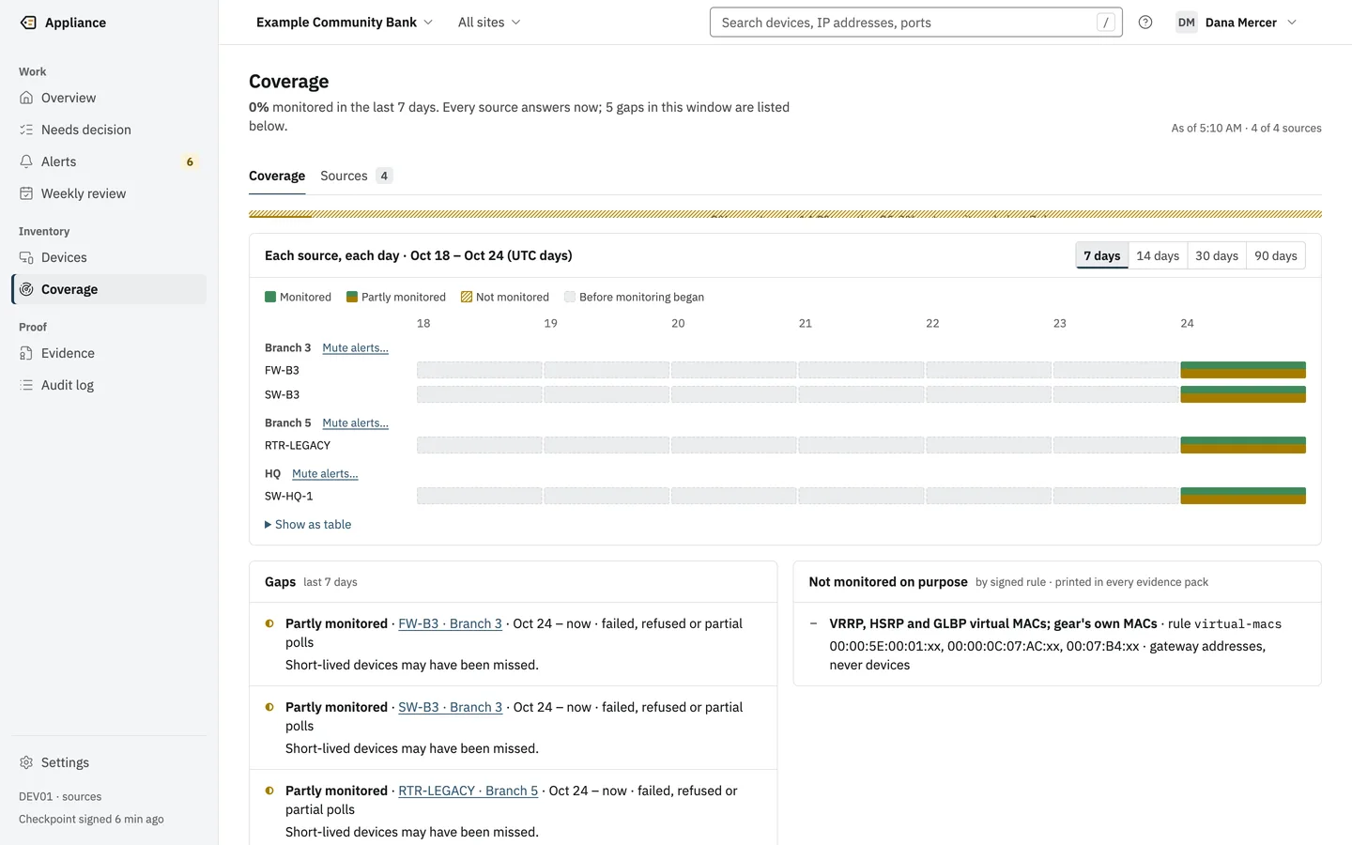Image resolution: width=1352 pixels, height=845 pixels.
Task: Click the Settings gear icon
Action: (26, 762)
